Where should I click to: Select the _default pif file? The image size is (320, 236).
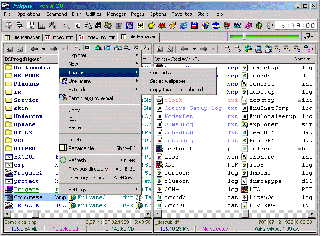197,149
